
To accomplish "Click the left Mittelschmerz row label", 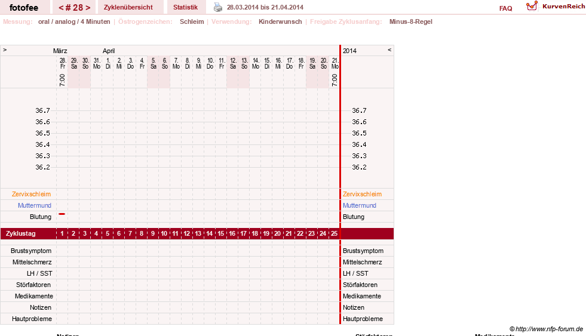I will [x=32, y=262].
